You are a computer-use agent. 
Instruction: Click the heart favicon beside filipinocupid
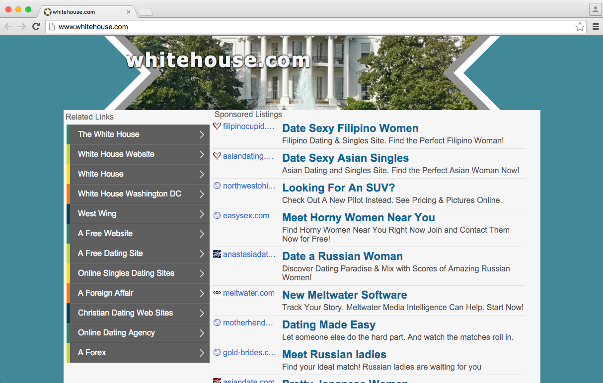tap(217, 127)
